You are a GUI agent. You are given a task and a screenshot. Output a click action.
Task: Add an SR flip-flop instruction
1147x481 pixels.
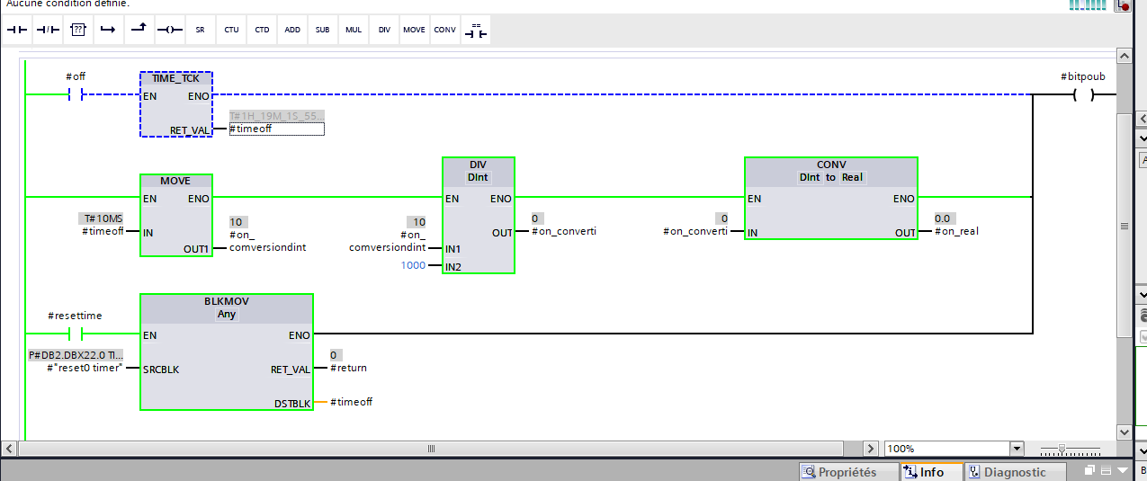[200, 30]
